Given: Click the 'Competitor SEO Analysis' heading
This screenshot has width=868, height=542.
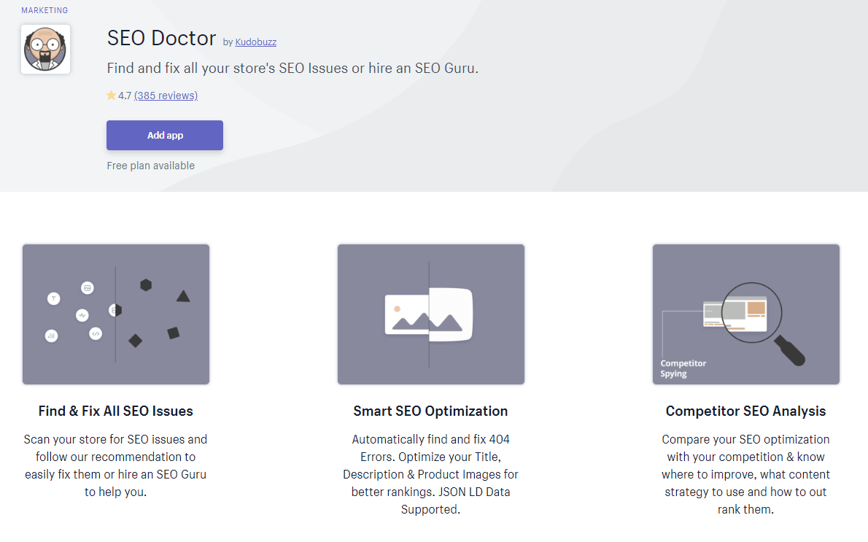Looking at the screenshot, I should [x=745, y=411].
